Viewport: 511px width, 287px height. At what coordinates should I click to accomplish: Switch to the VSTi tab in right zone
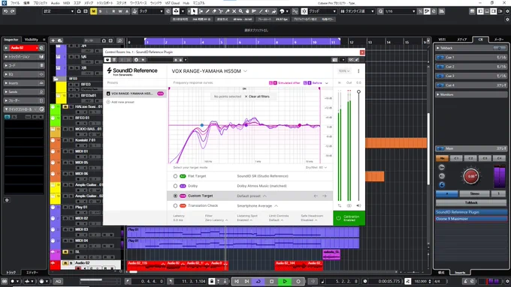coord(442,40)
